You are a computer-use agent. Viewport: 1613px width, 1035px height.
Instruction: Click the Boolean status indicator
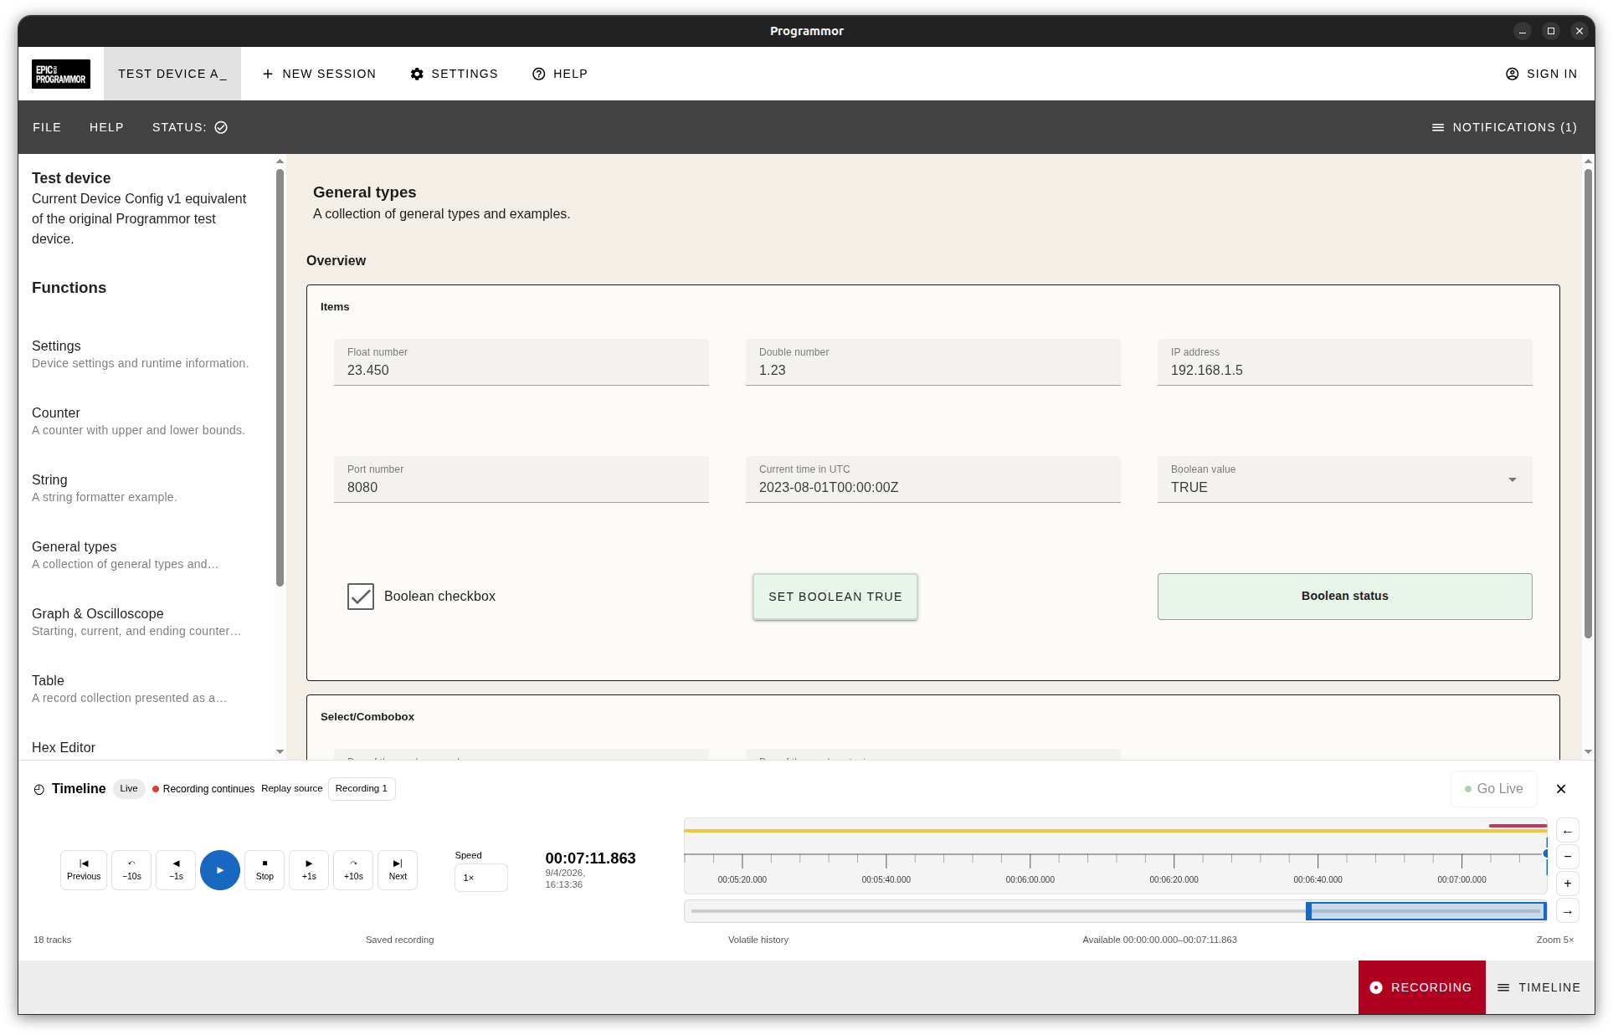(1345, 597)
